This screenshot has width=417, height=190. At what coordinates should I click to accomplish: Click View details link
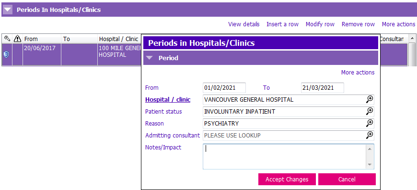pyautogui.click(x=244, y=24)
